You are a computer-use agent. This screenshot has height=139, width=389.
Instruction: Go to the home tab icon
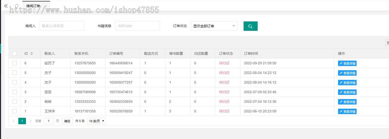tap(17, 5)
